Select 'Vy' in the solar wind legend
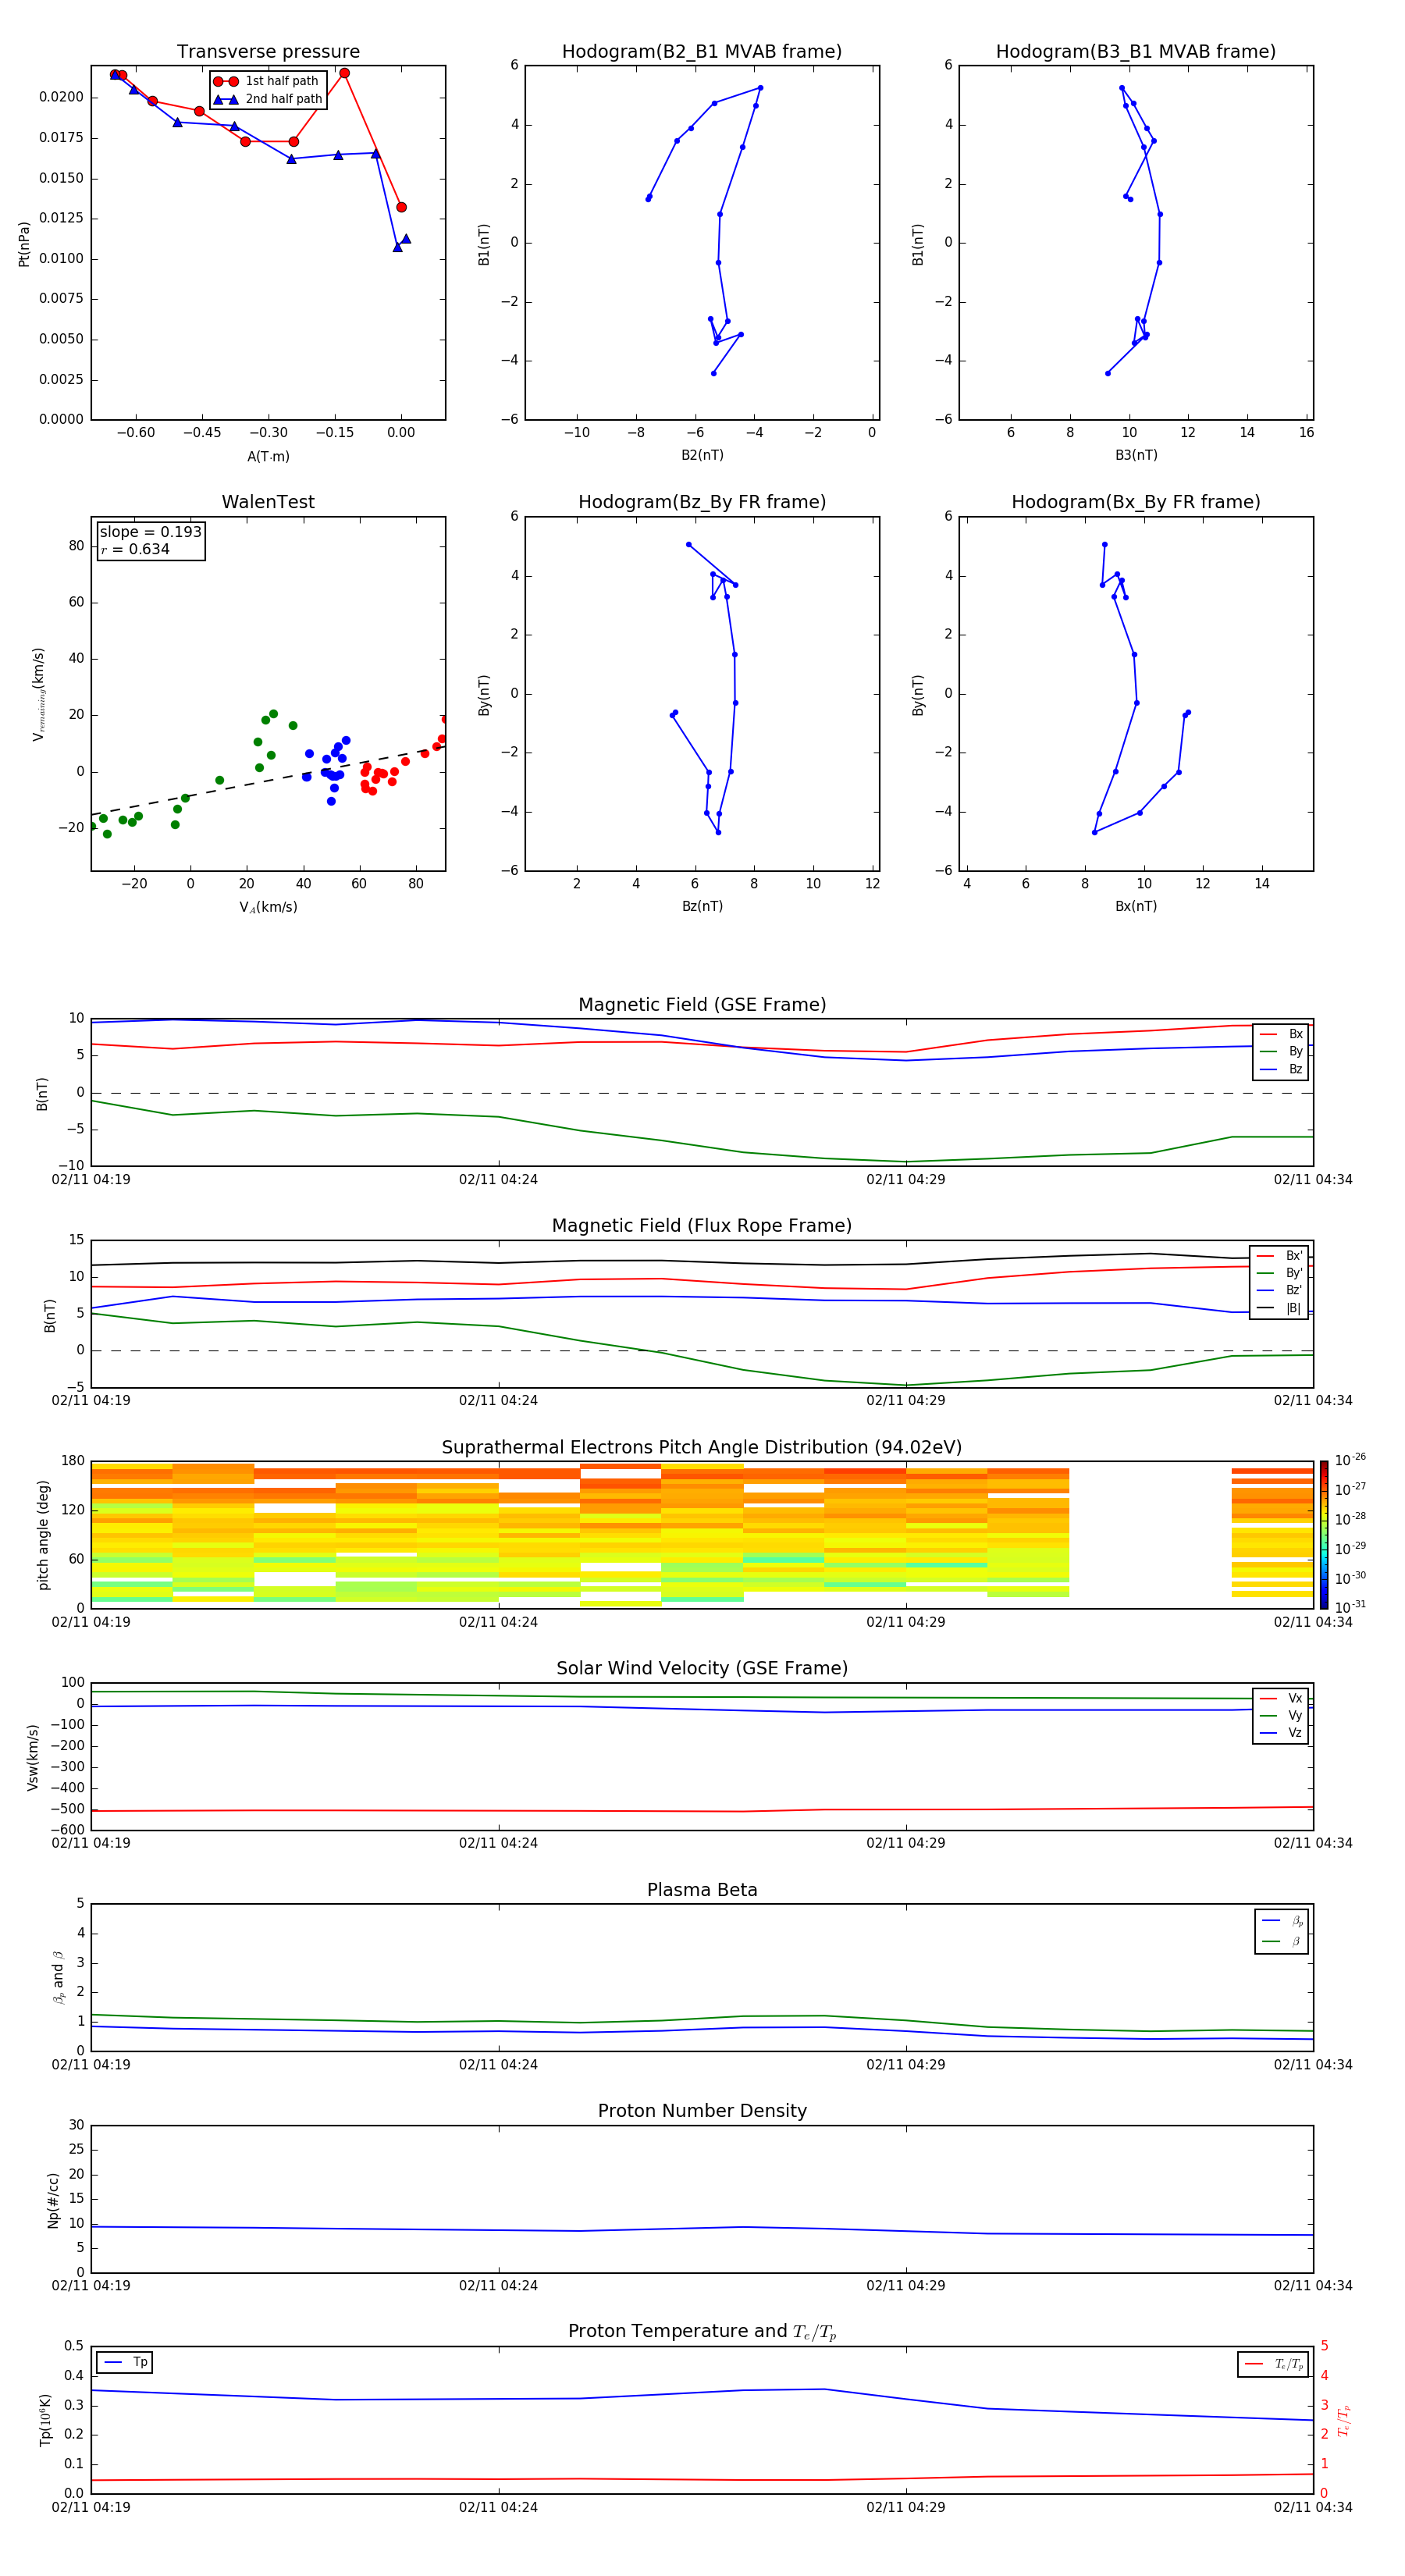This screenshot has width=1405, height=2576. (1281, 1715)
